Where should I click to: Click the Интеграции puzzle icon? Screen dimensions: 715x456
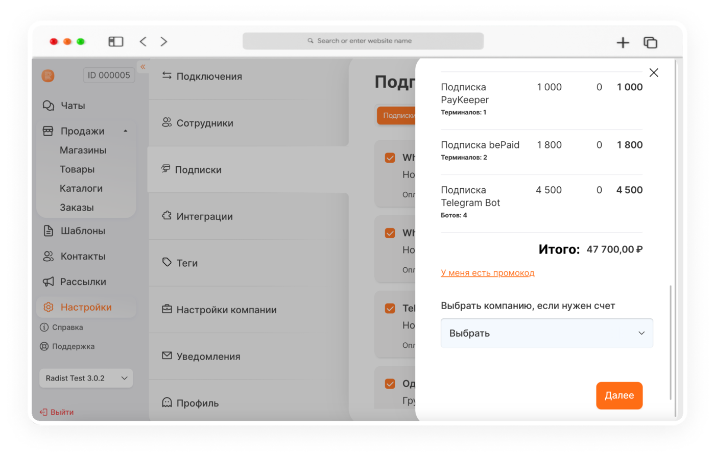point(167,216)
